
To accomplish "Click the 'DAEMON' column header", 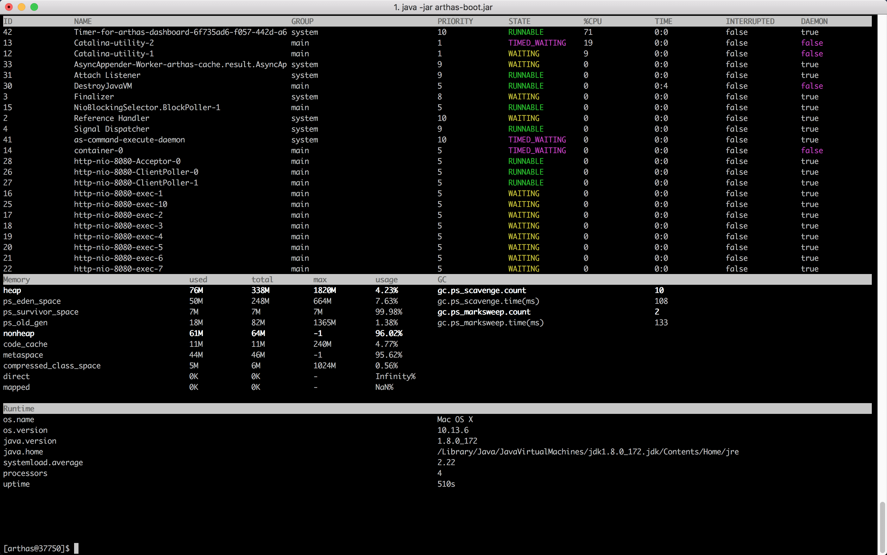I will point(814,21).
